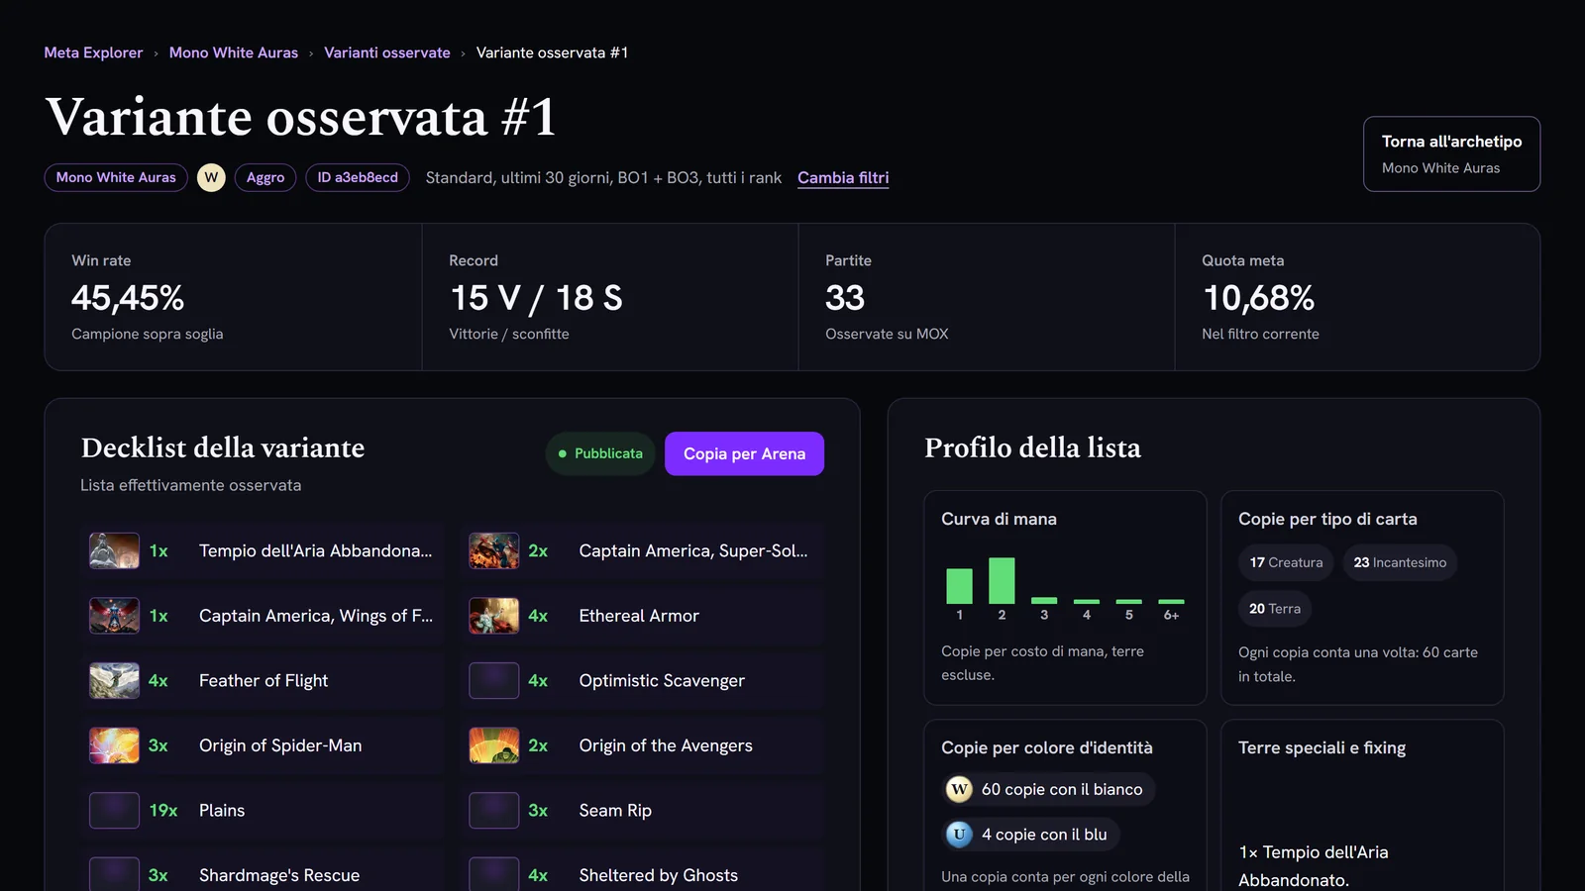Click mana curve bar for cost 2
1585x891 pixels.
tap(1002, 580)
